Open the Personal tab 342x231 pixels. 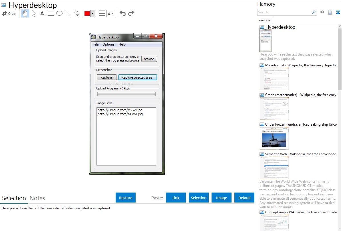click(x=265, y=20)
